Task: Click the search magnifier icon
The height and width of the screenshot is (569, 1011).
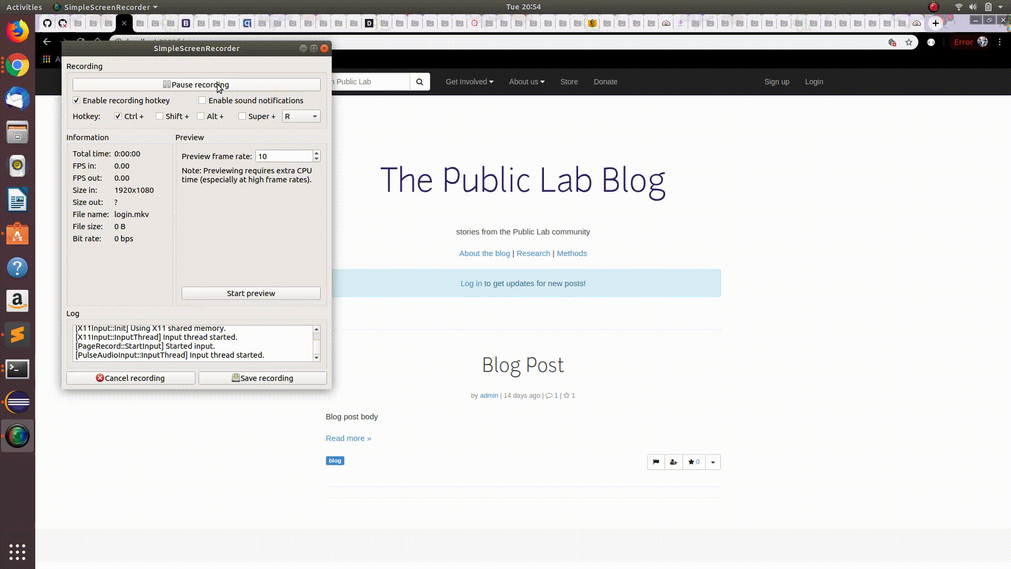Action: coord(420,82)
